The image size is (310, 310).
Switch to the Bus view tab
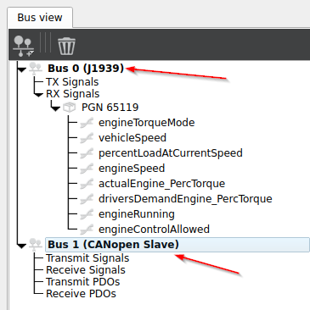pos(40,18)
